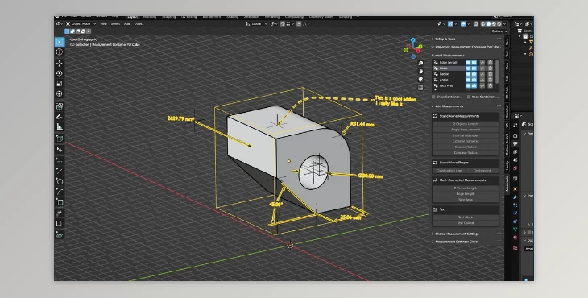Open the orange Object properties tab icon
Image resolution: width=588 pixels, height=298 pixels.
[516, 189]
